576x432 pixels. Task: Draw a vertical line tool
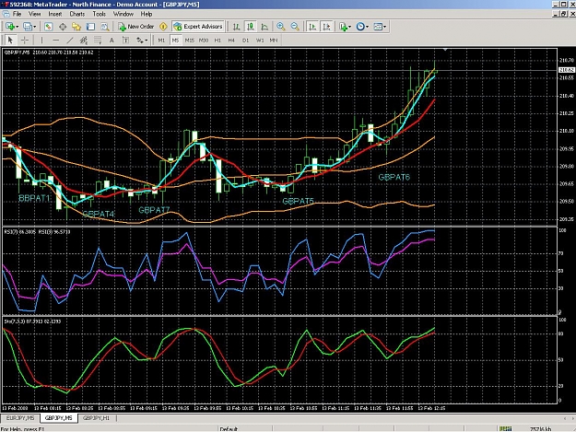41,40
